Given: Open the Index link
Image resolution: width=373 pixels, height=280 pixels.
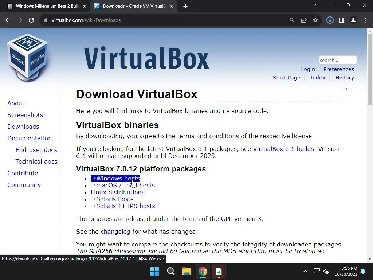Looking at the screenshot, I should point(318,78).
